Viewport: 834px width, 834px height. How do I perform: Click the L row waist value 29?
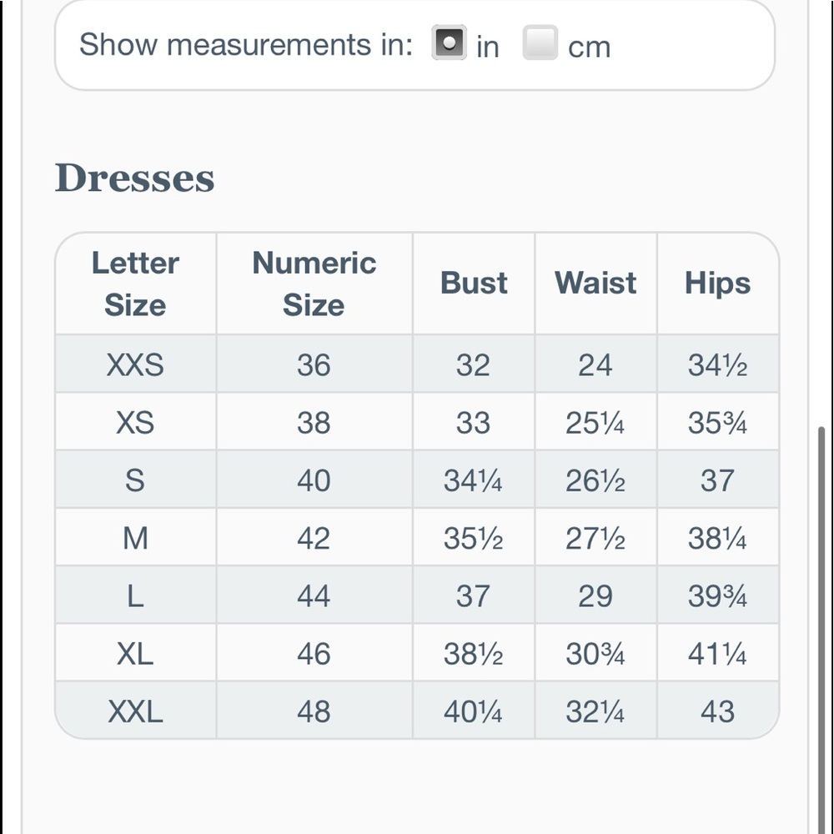click(x=595, y=595)
